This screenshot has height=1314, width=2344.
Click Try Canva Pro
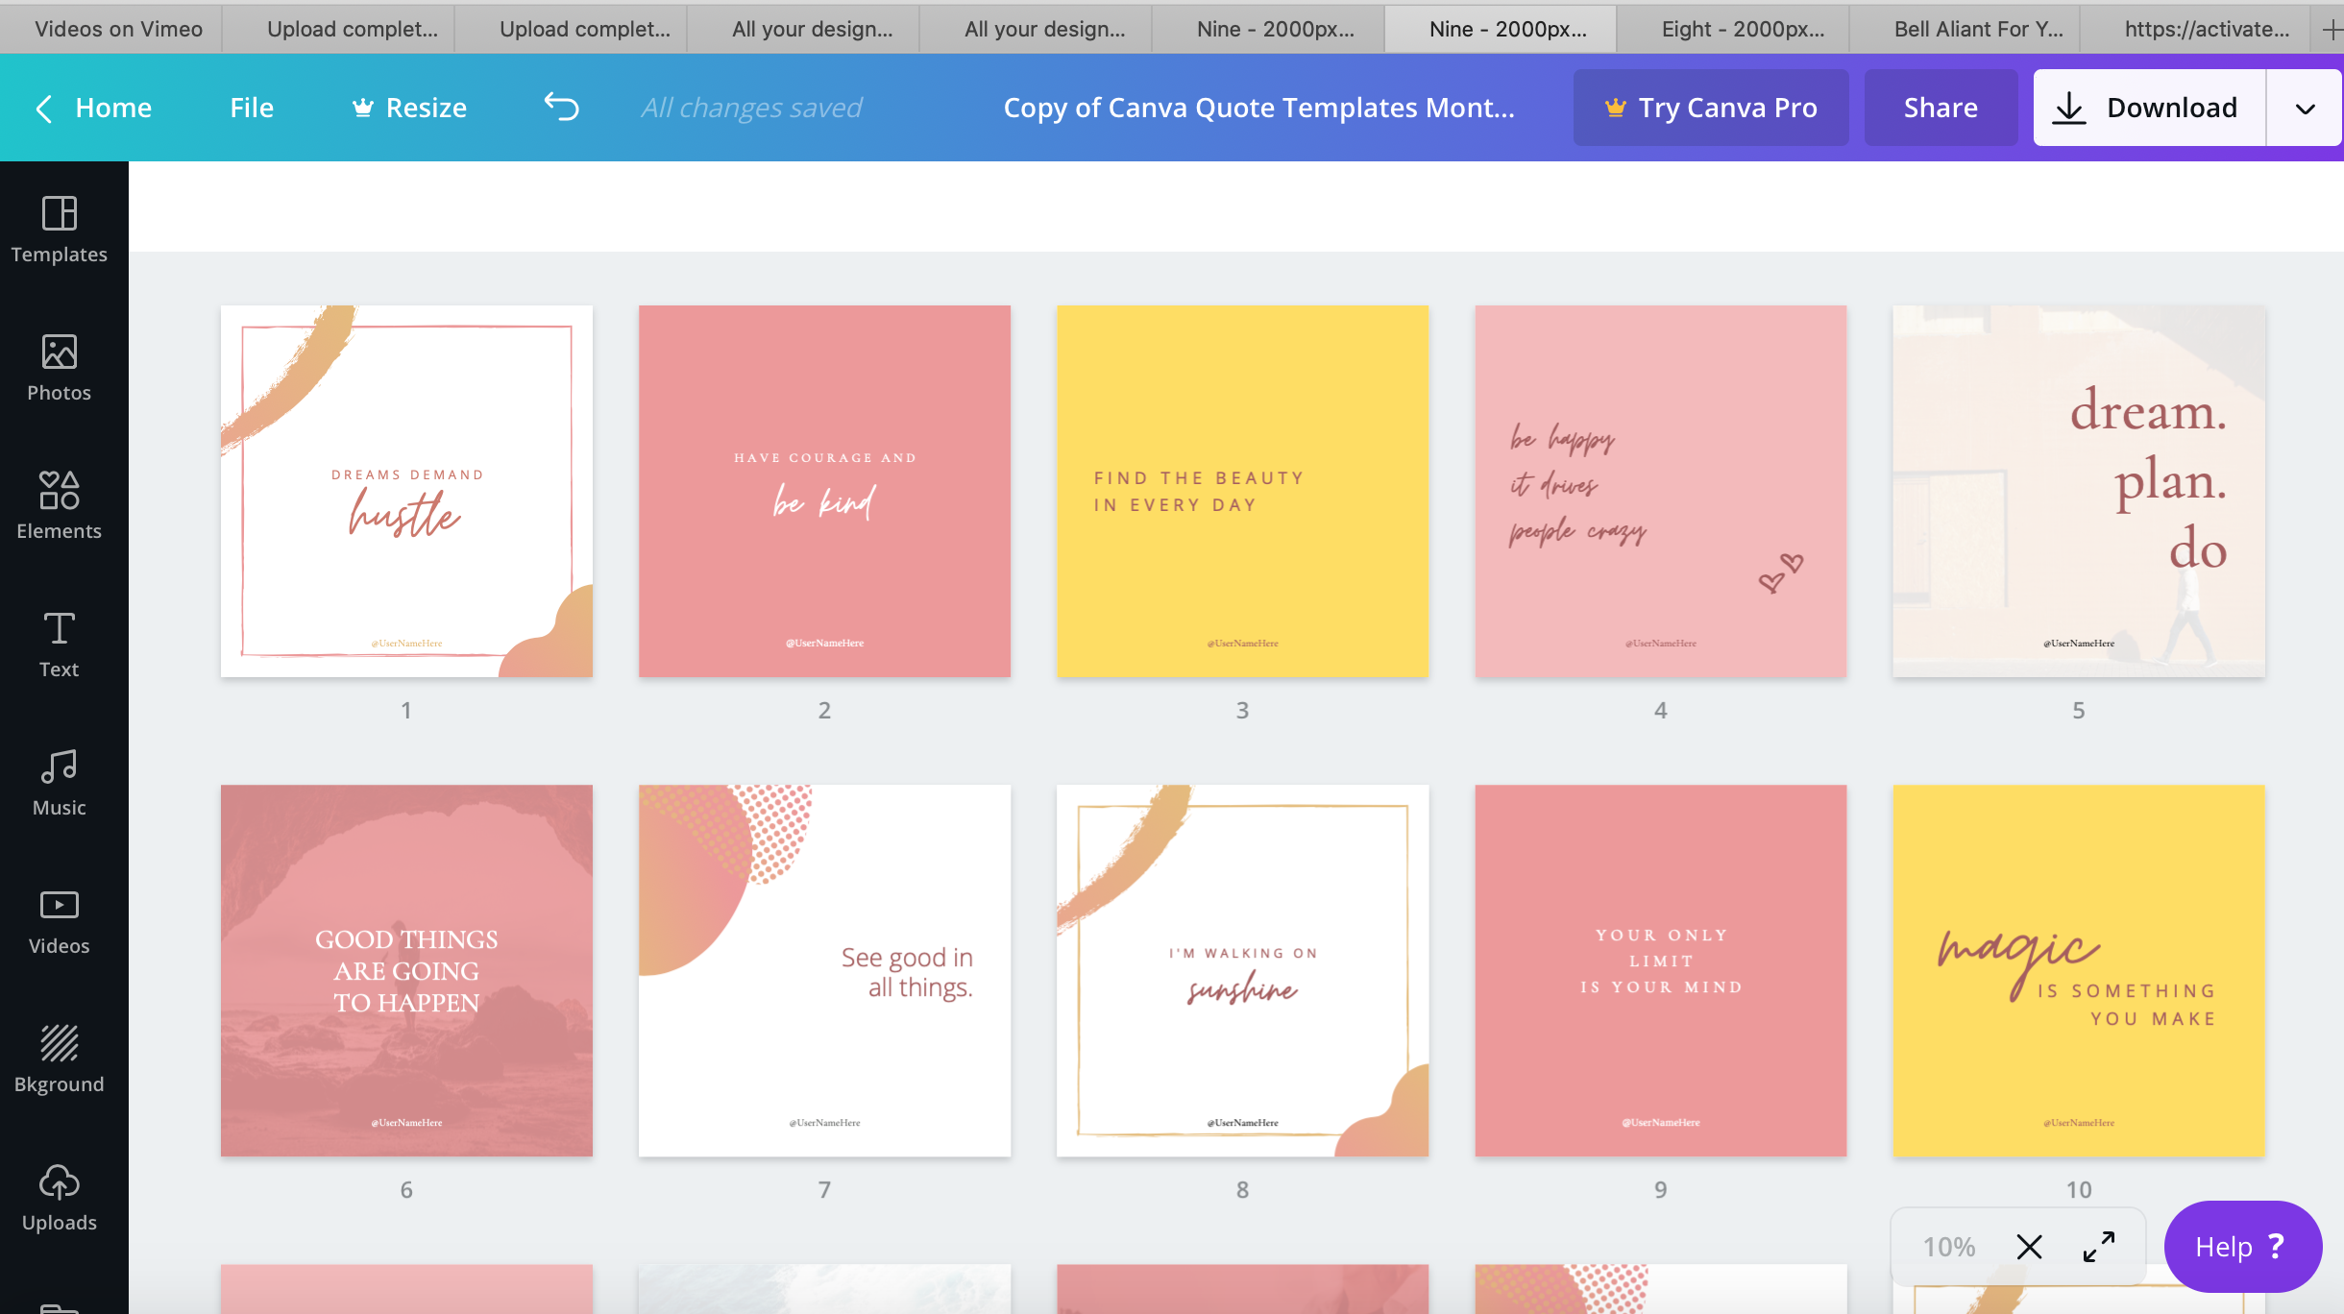point(1711,108)
